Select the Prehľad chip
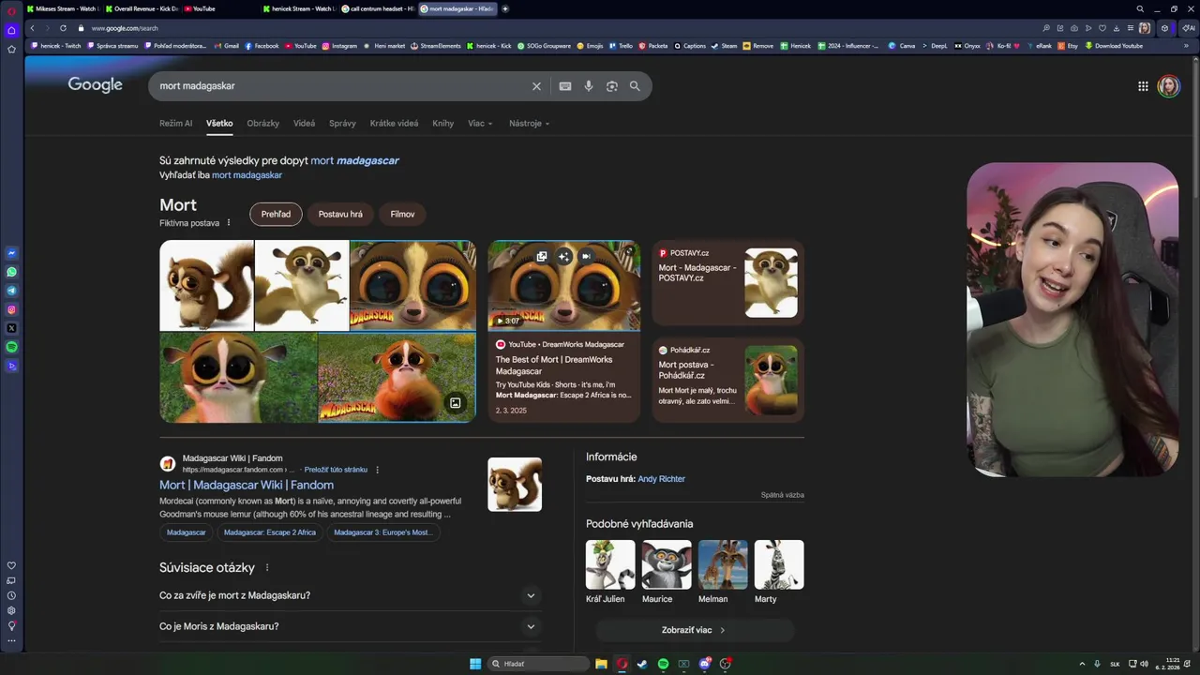 [x=276, y=214]
